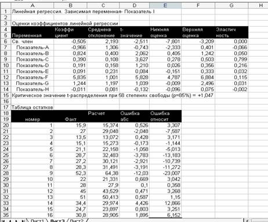Switch to the Лист1 sheet tab
This screenshot has height=222, width=268.
click(x=37, y=220)
